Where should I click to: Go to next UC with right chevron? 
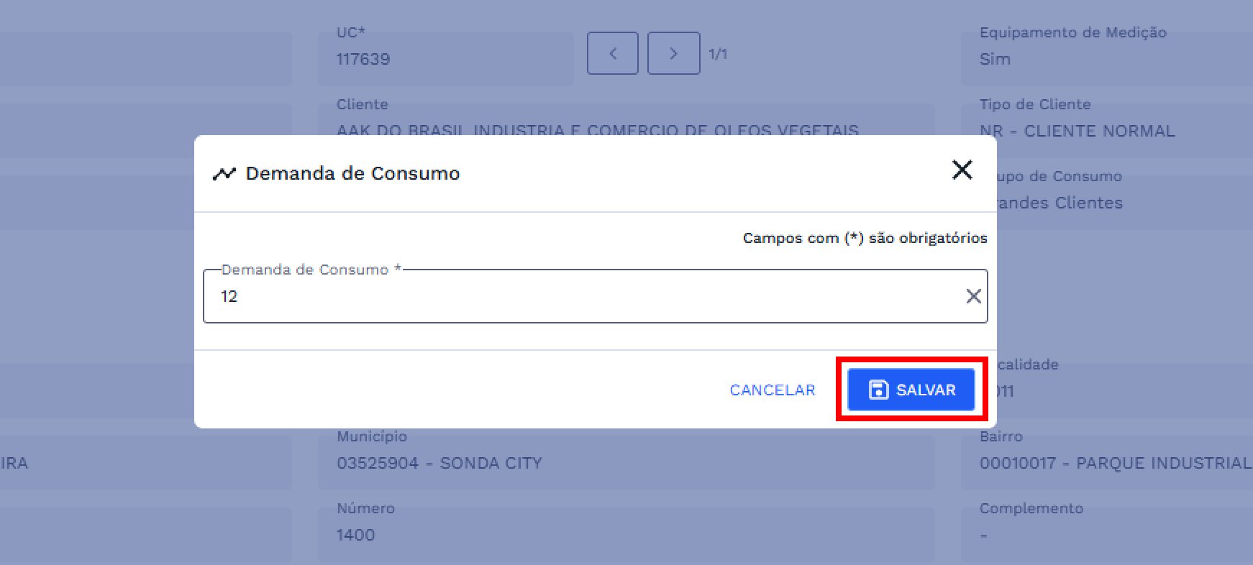[x=673, y=53]
